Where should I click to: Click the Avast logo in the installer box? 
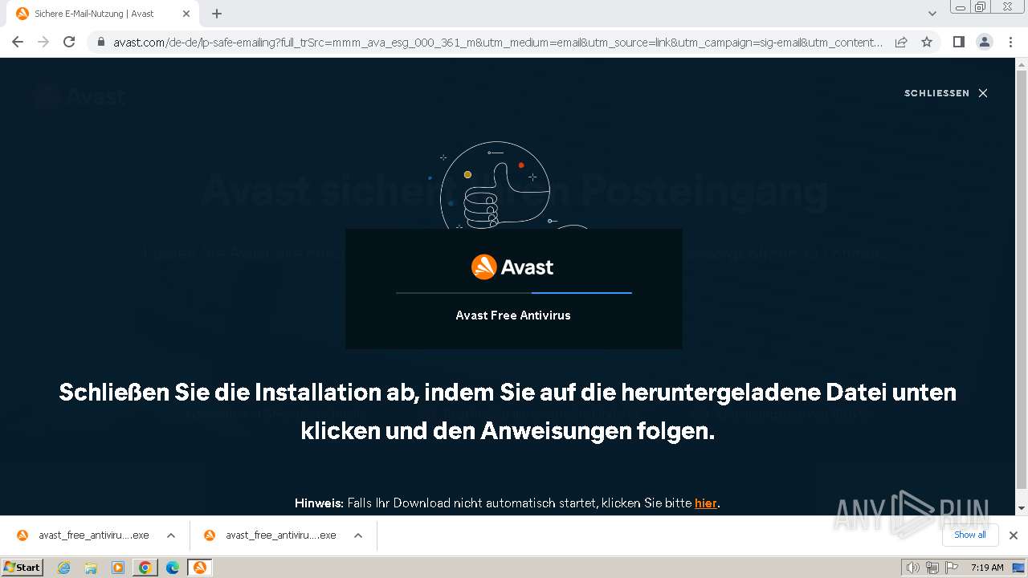pos(512,267)
